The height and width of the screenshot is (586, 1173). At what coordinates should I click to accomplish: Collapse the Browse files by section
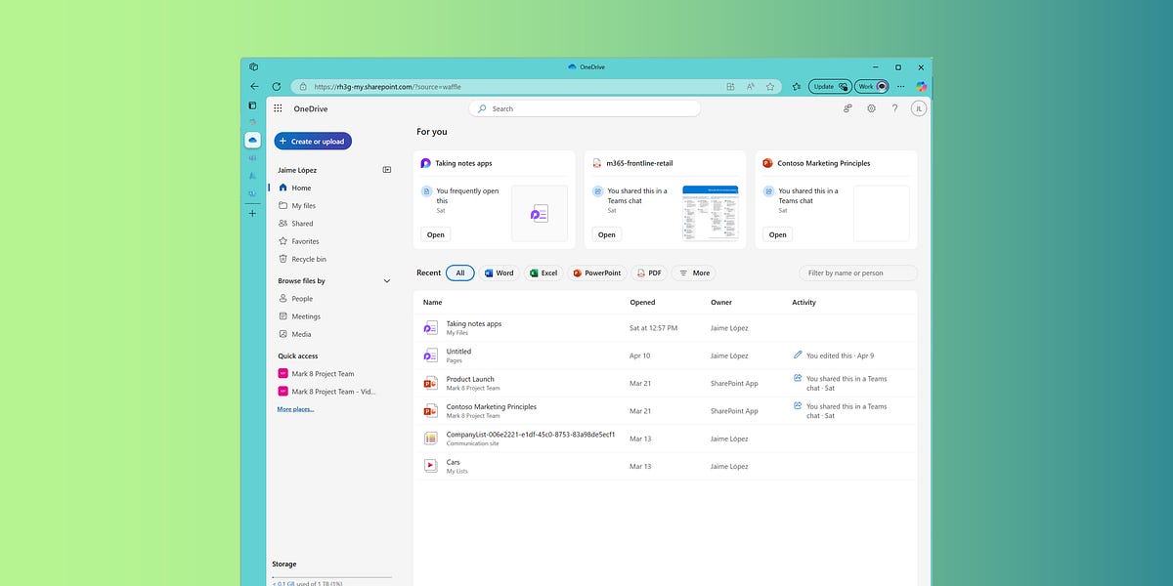(x=387, y=281)
